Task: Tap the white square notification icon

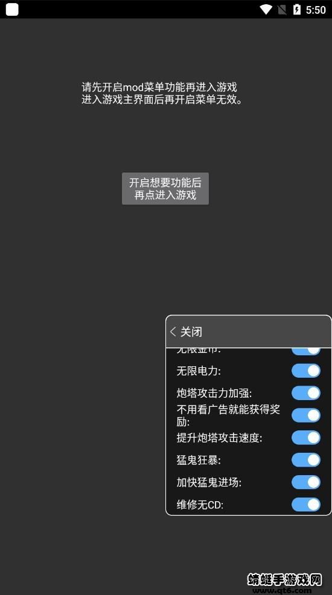Action: pos(12,10)
